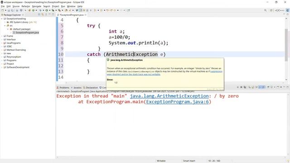Select the ExceptionProgram.java editor tab

coord(72,15)
